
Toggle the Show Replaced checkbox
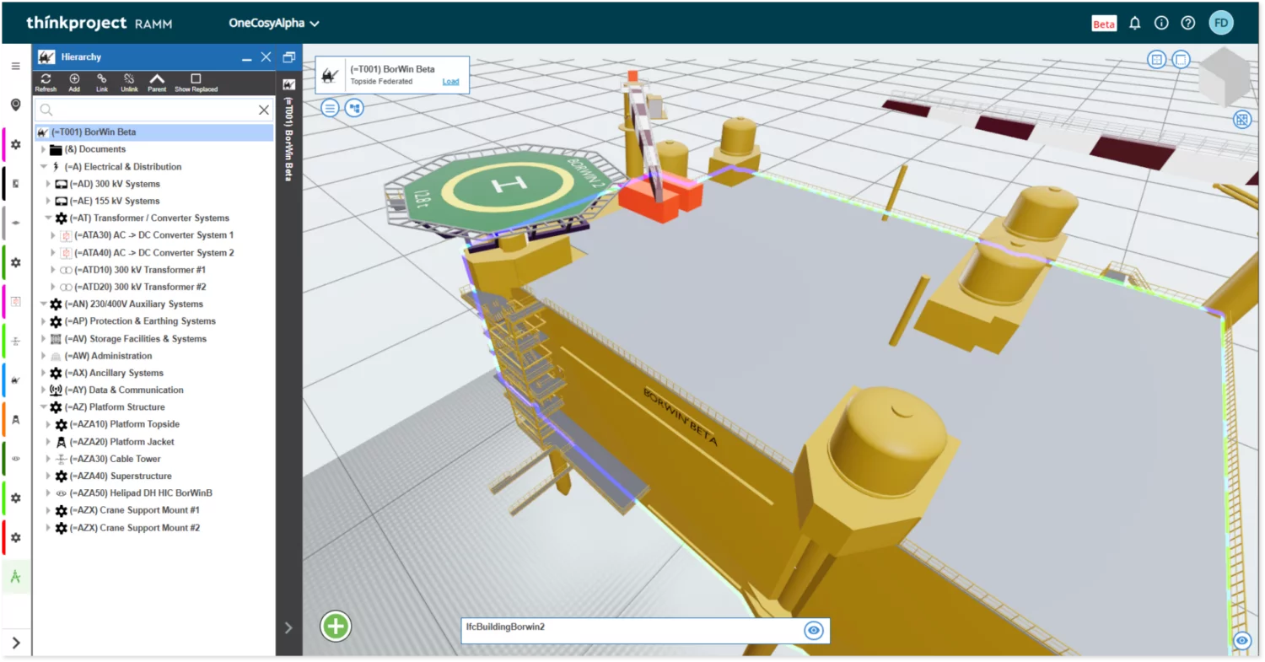(196, 79)
